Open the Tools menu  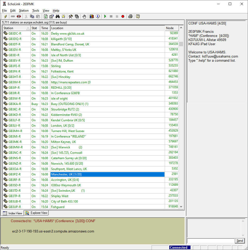(x=36, y=11)
